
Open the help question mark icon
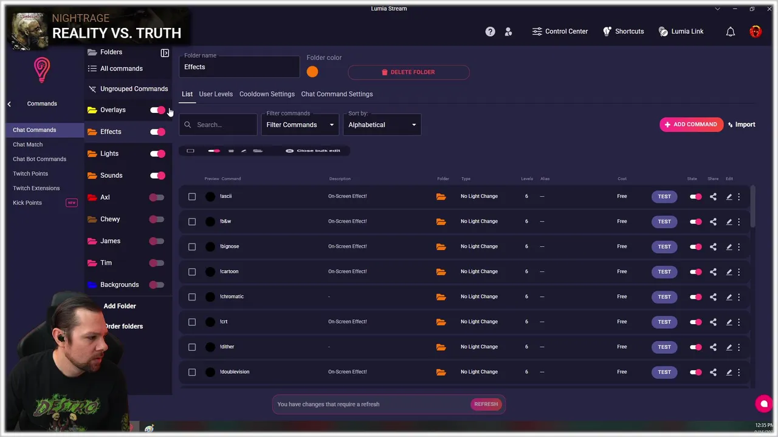490,32
